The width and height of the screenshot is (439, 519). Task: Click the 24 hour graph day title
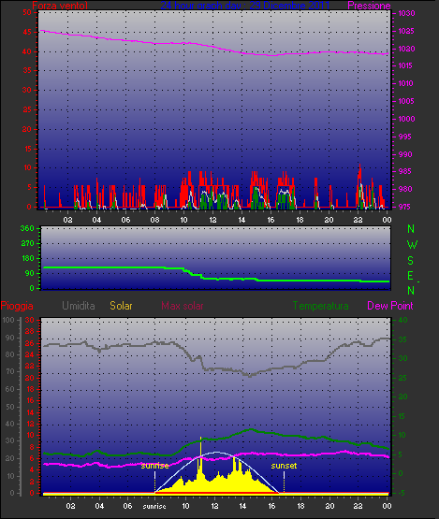point(245,6)
